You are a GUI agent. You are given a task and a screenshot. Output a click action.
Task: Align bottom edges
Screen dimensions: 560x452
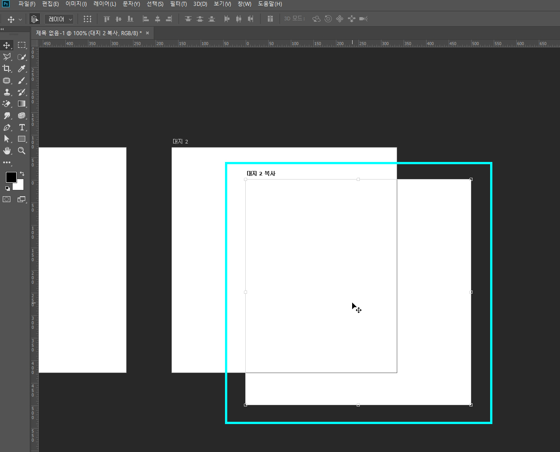point(130,19)
